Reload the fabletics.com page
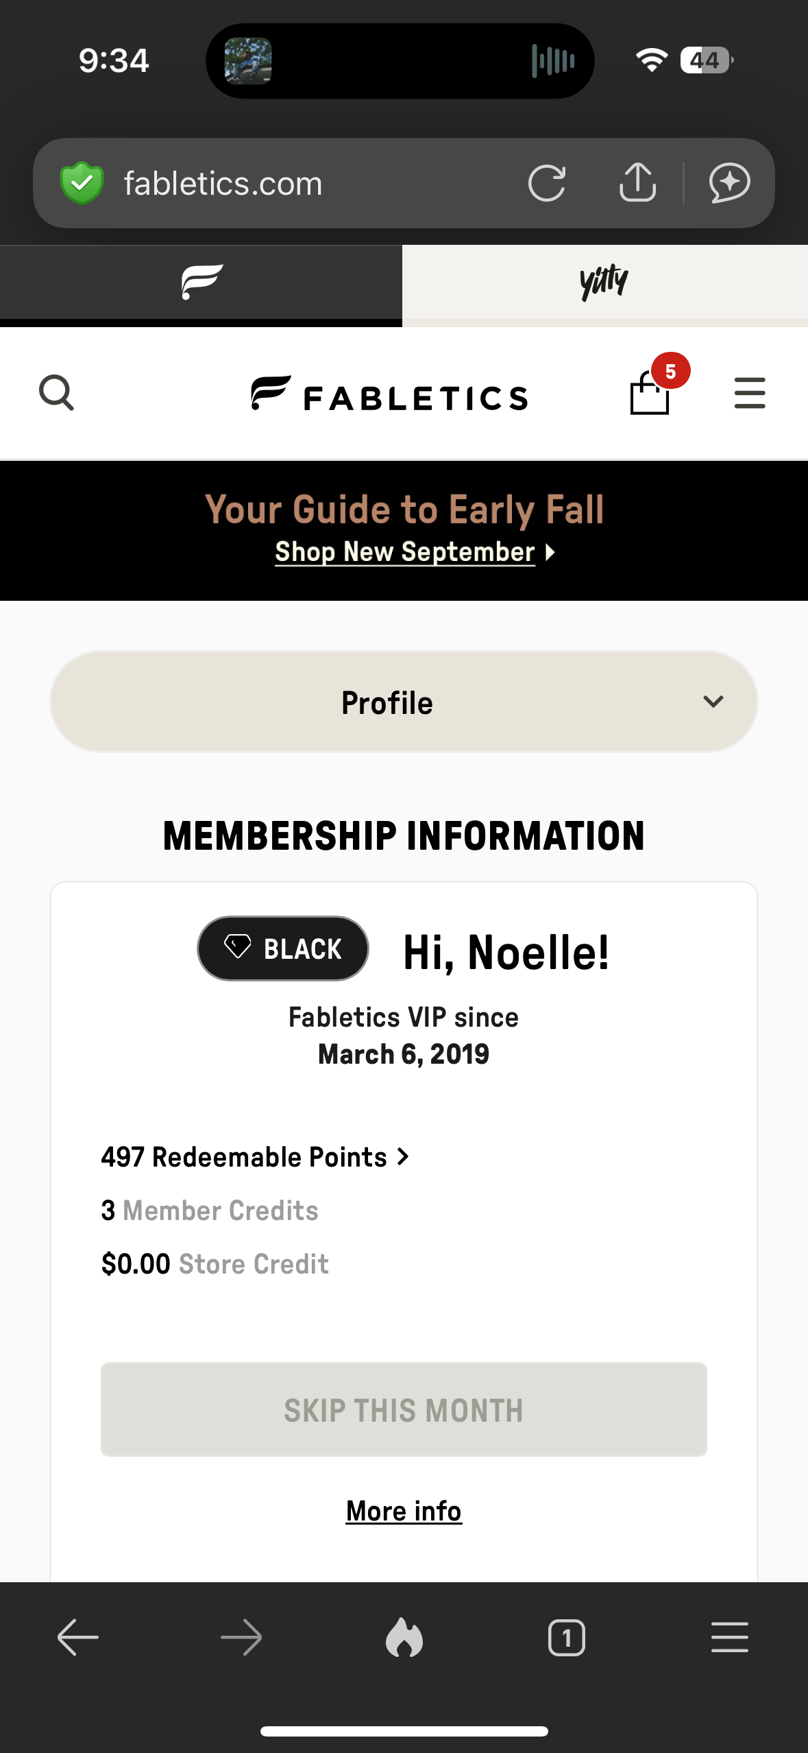This screenshot has height=1753, width=808. tap(547, 183)
